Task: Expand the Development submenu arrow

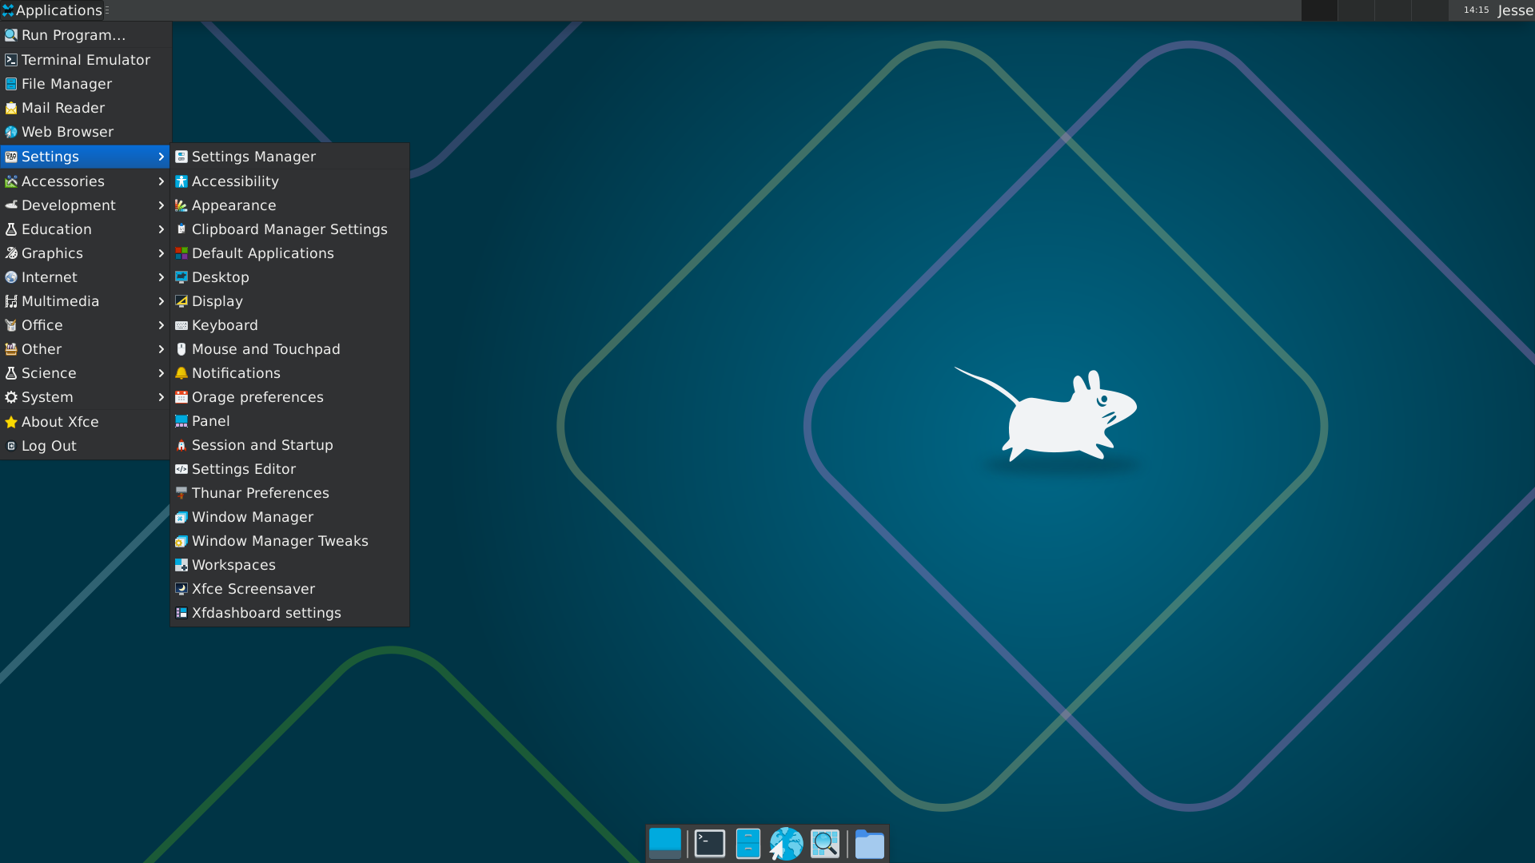Action: [x=161, y=205]
